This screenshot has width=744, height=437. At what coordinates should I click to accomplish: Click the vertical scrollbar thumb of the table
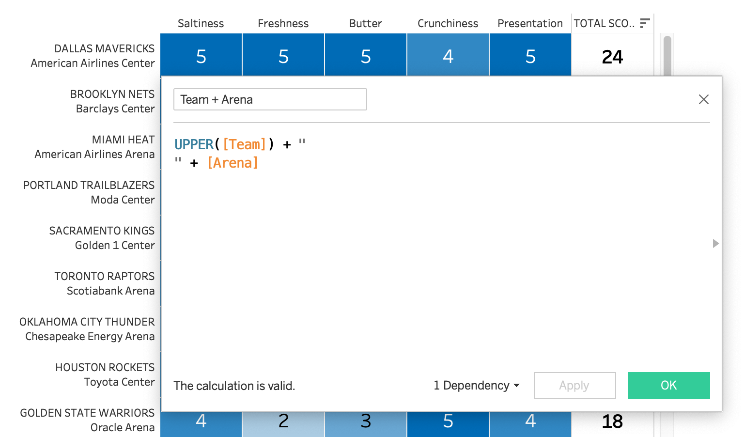coord(667,56)
